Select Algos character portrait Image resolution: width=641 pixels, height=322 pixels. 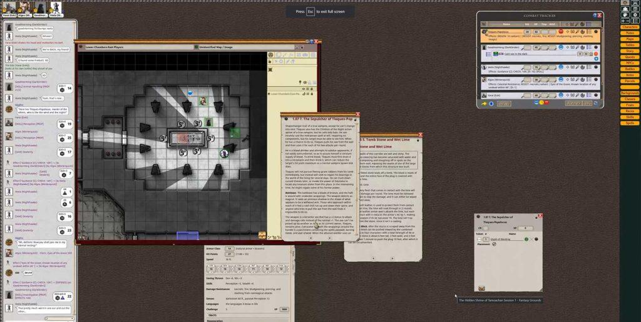(24, 7)
